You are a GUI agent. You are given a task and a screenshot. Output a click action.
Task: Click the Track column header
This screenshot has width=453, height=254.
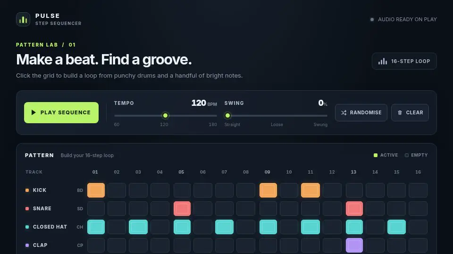click(34, 172)
